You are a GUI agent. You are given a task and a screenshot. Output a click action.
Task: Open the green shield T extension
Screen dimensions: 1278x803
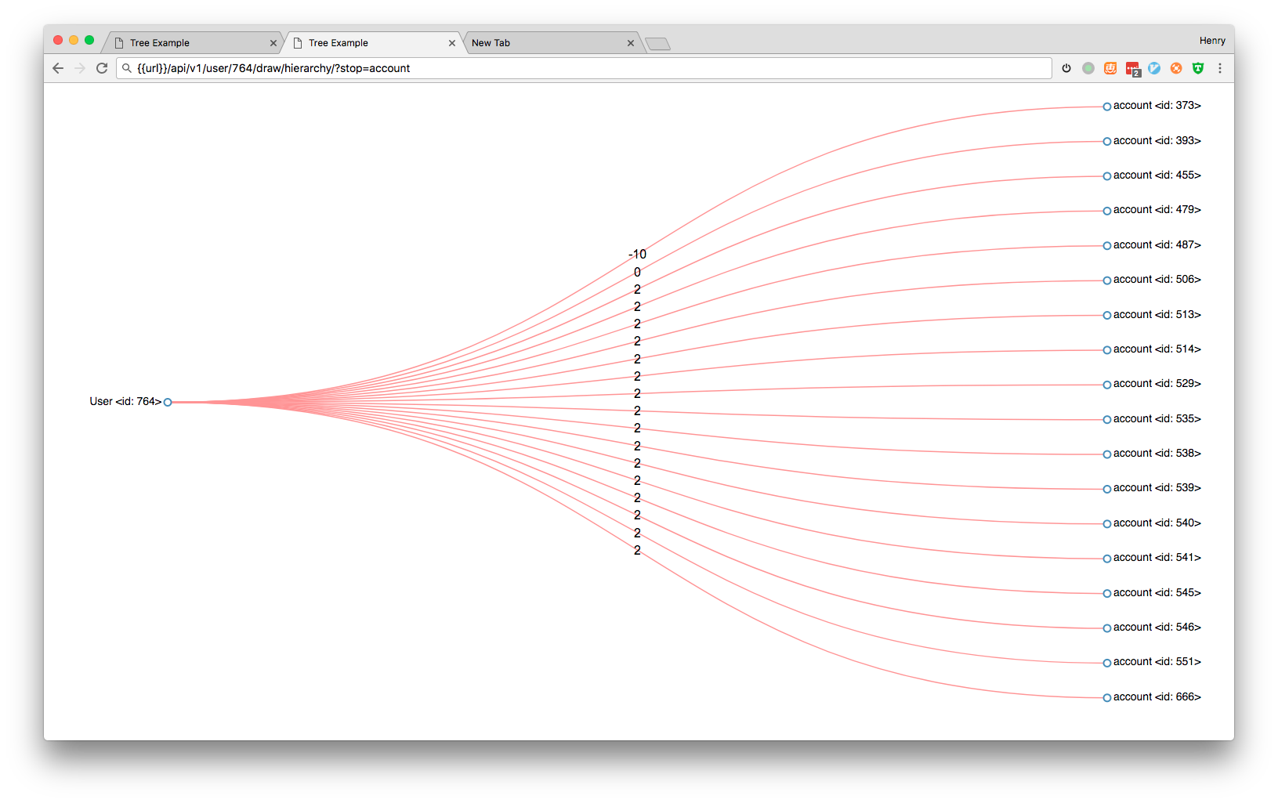(1198, 68)
